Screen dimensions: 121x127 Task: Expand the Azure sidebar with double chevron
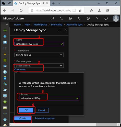pyautogui.click(x=7, y=25)
